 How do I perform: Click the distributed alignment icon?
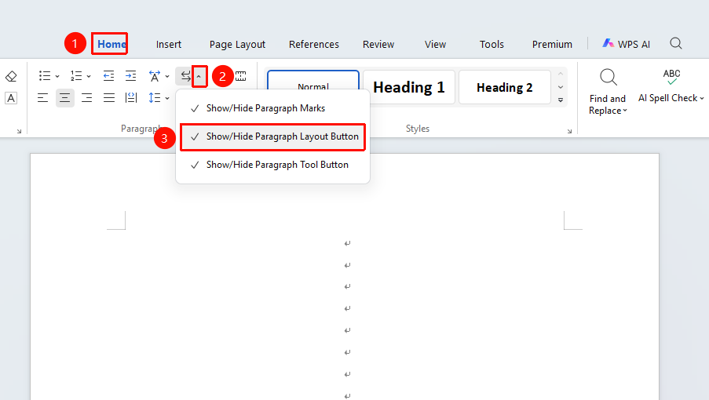click(131, 97)
